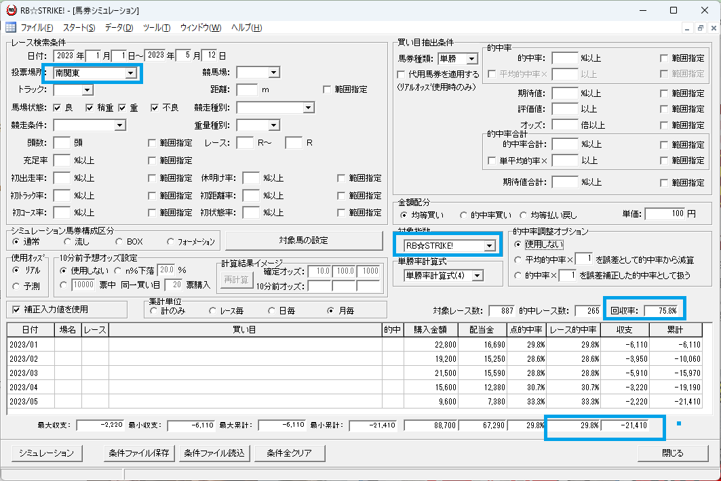
Task: Run the シミュレーション button
Action: 46,453
